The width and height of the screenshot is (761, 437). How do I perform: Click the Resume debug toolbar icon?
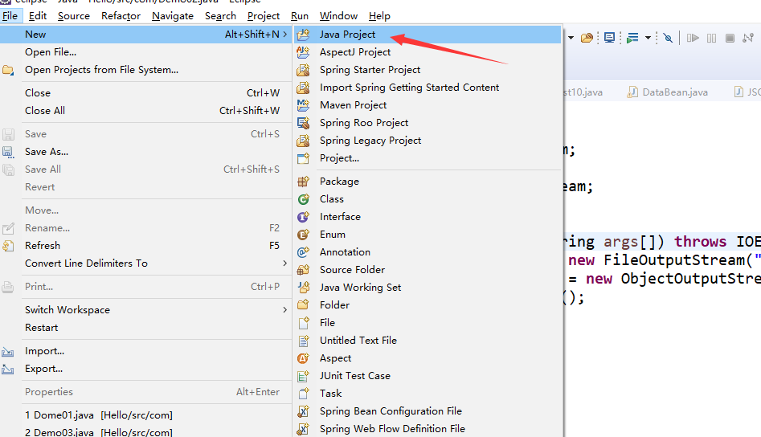(x=693, y=38)
